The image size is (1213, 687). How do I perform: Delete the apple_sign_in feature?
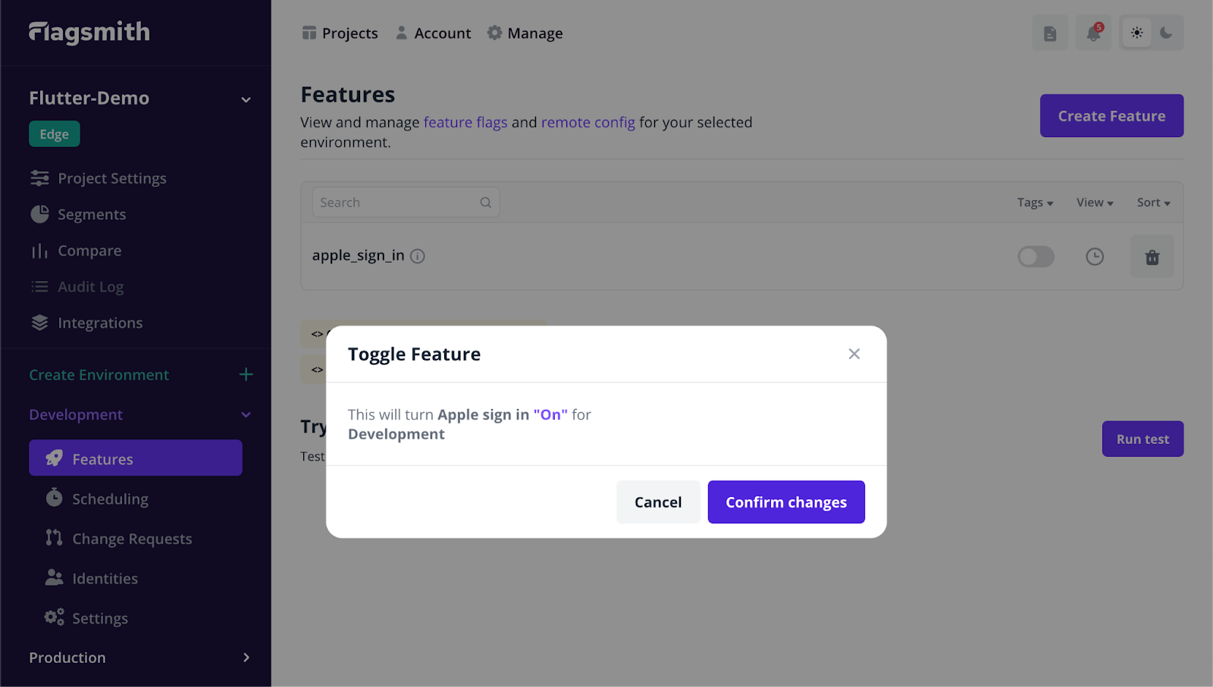(1152, 256)
